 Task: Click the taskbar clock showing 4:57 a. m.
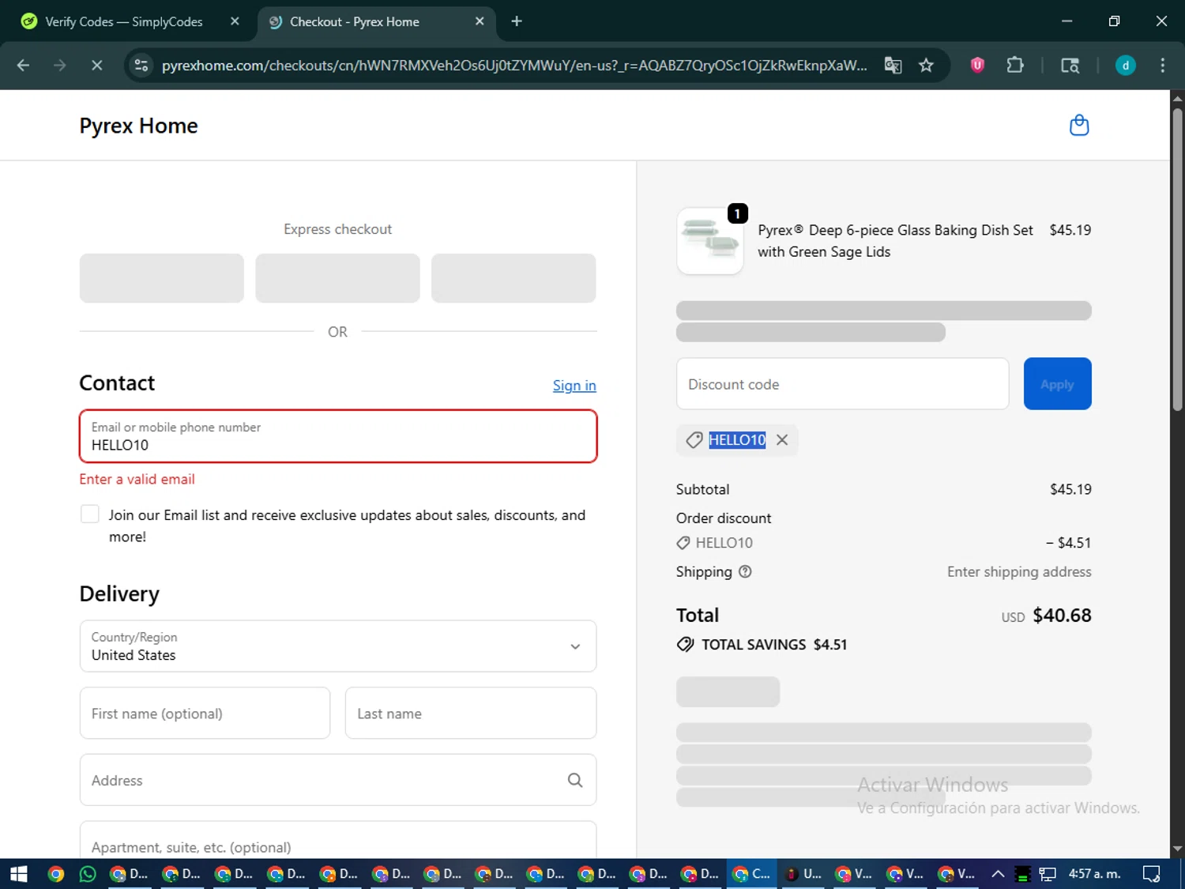(1094, 874)
